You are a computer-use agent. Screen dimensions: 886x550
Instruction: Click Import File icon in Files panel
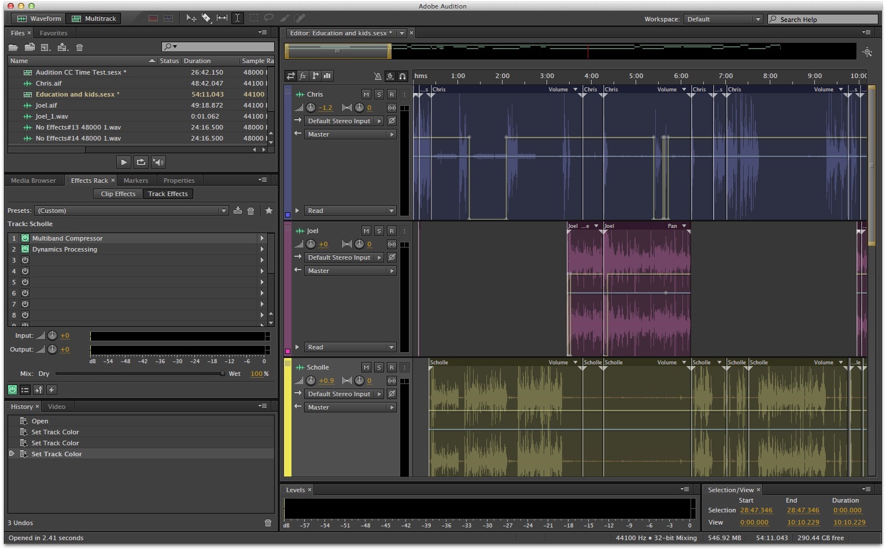click(29, 47)
